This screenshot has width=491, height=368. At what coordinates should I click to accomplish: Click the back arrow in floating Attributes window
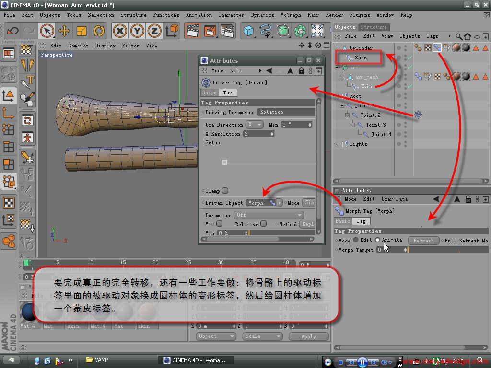(x=269, y=71)
